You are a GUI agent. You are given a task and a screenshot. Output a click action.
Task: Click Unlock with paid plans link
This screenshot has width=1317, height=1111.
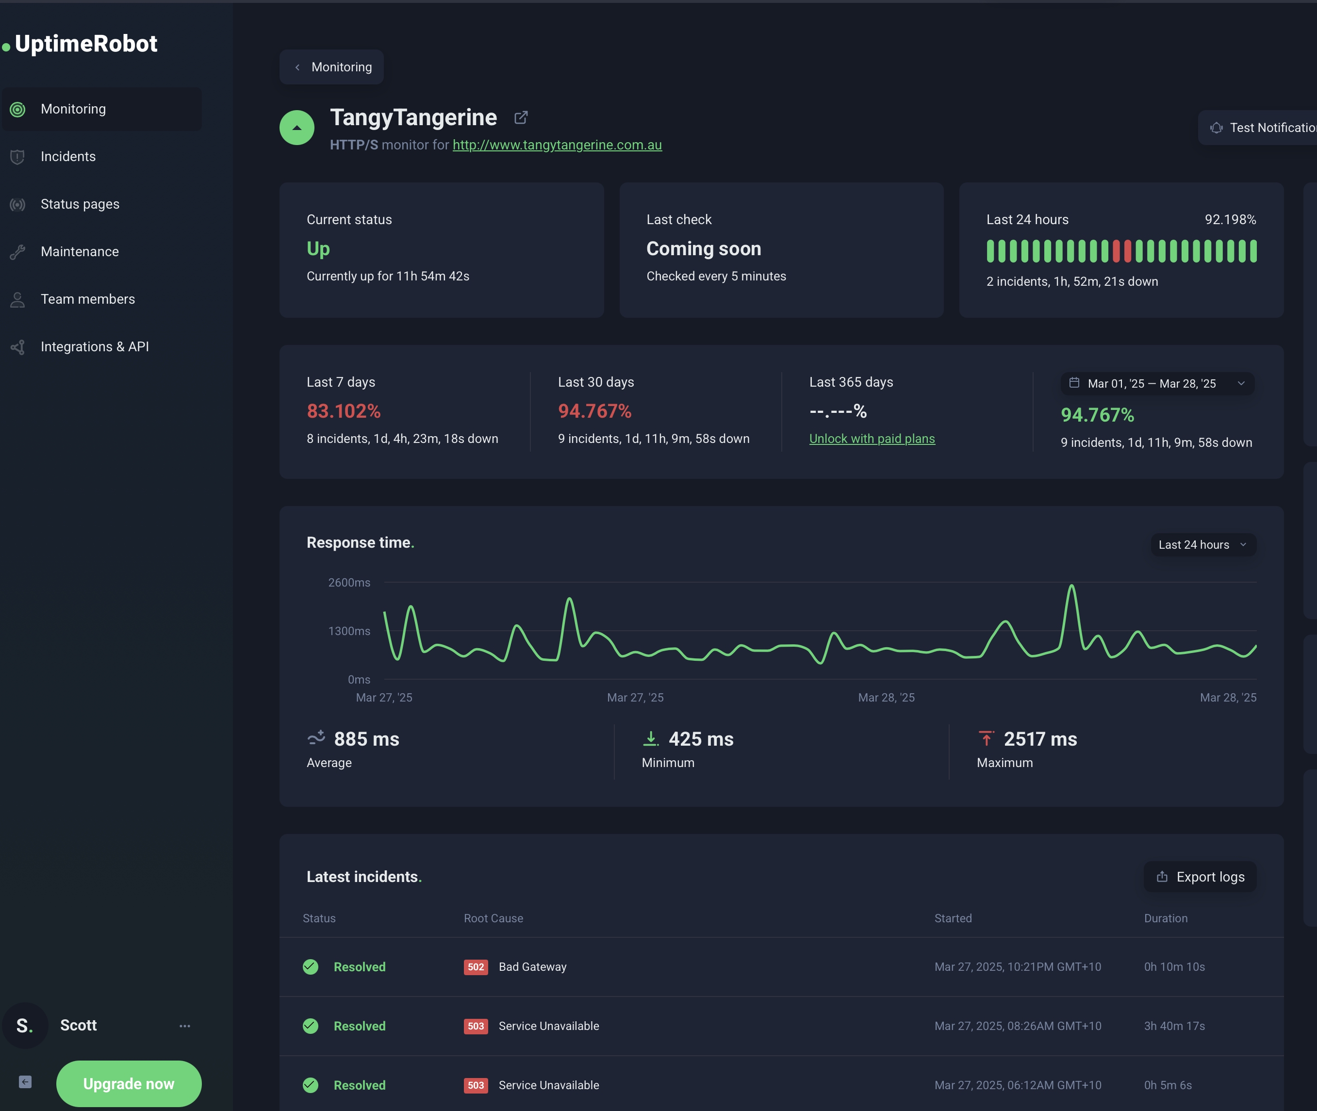872,439
